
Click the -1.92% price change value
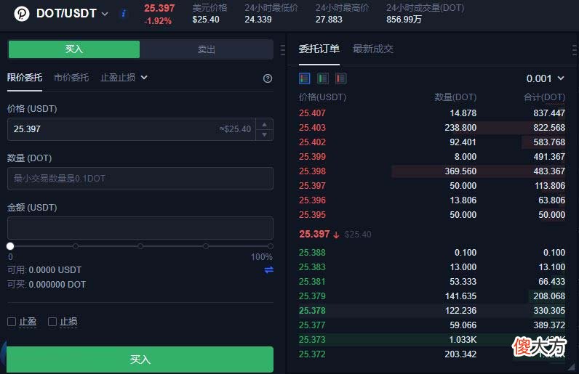[158, 20]
